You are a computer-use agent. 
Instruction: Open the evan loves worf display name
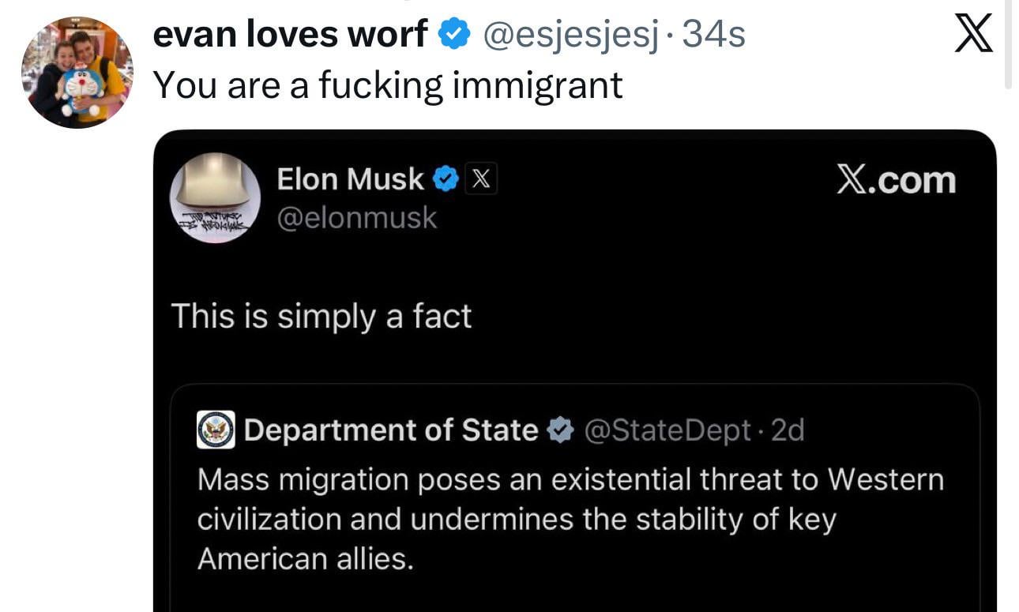coord(289,34)
